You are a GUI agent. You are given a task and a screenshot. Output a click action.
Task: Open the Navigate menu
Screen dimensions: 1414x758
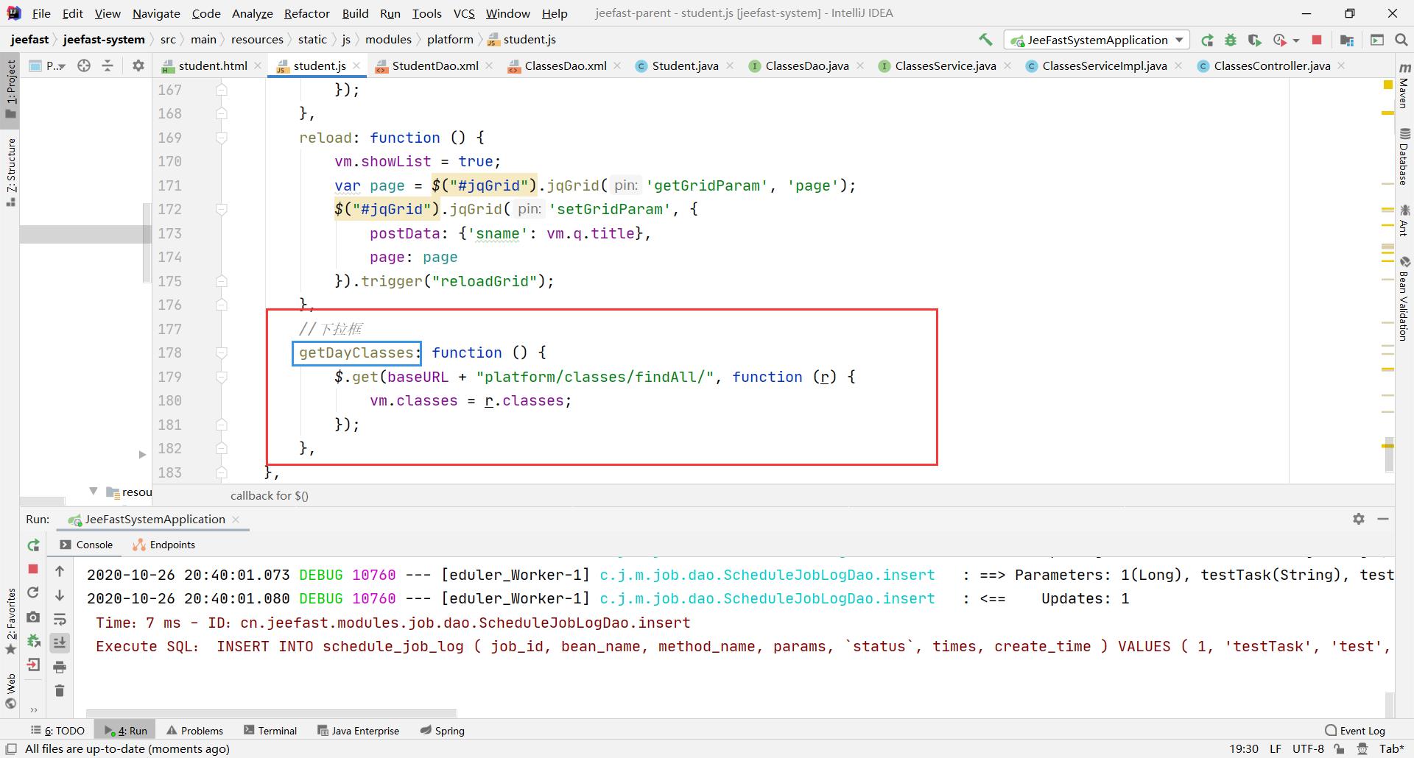[x=156, y=13]
